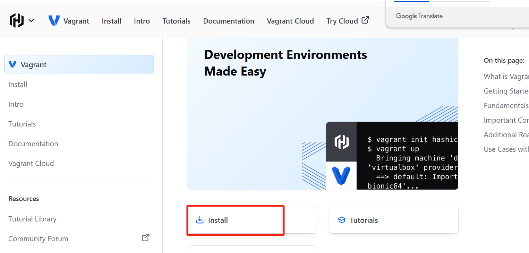Click the Tutorials card button
The image size is (529, 253).
394,220
